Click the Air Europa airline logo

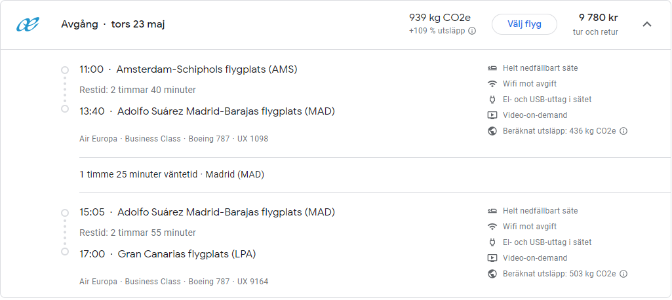28,24
